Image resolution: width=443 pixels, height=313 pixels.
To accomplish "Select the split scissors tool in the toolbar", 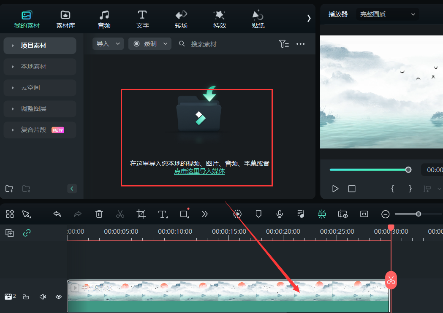I will (120, 214).
